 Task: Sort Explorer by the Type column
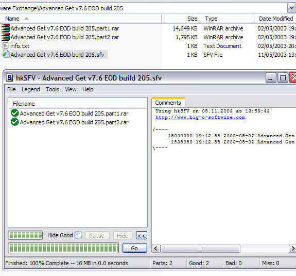227,19
